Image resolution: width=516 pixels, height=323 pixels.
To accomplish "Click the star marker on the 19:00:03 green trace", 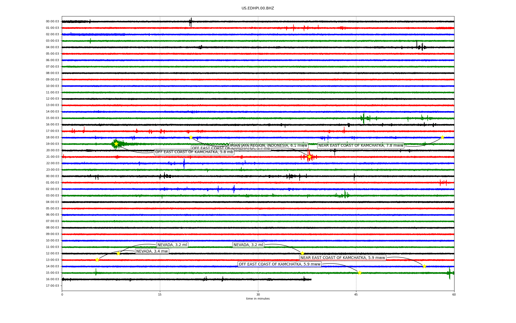I will click(x=116, y=144).
